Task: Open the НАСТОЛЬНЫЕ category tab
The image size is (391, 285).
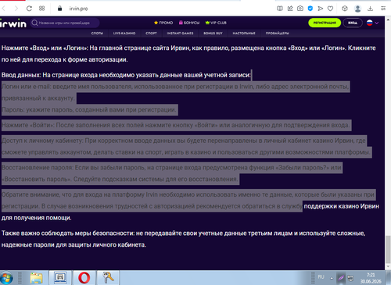Action: 244,33
